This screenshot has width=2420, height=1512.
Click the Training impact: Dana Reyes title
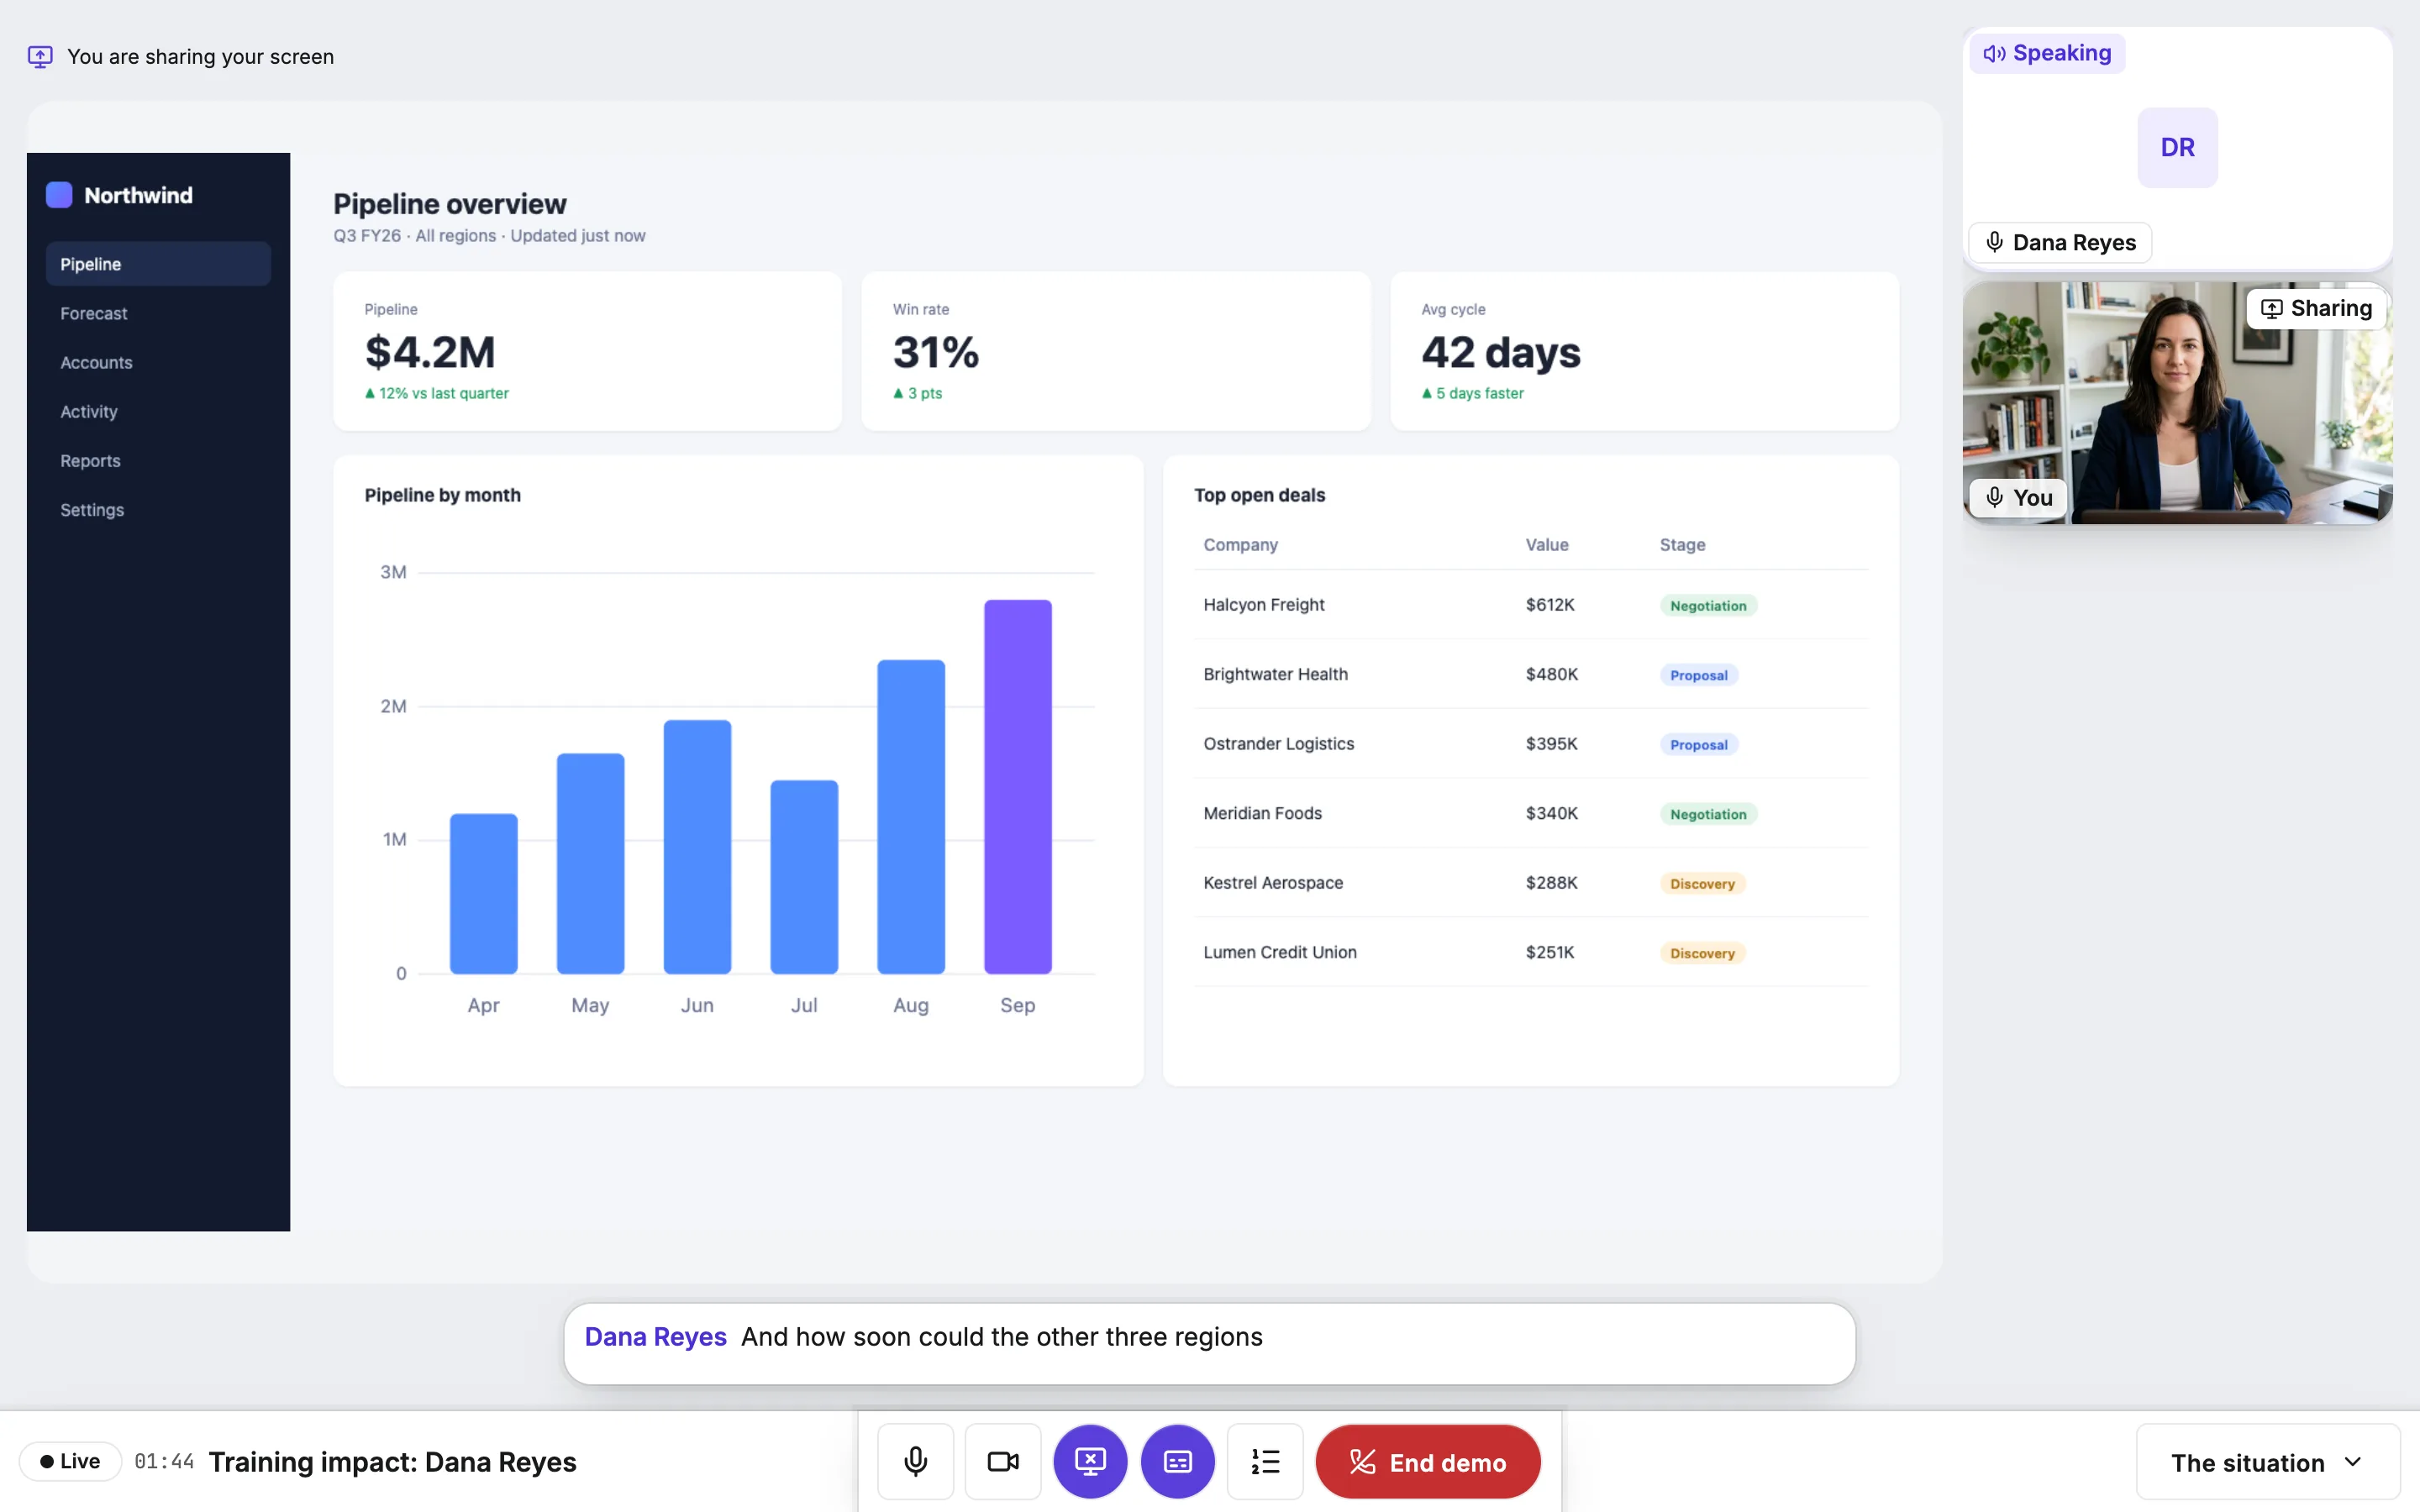pyautogui.click(x=392, y=1461)
